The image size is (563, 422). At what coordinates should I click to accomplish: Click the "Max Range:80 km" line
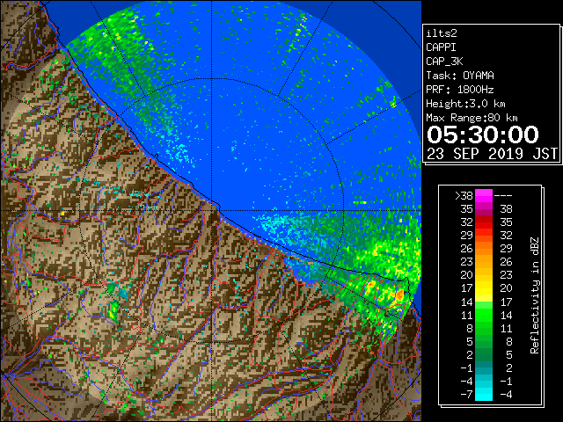472,118
